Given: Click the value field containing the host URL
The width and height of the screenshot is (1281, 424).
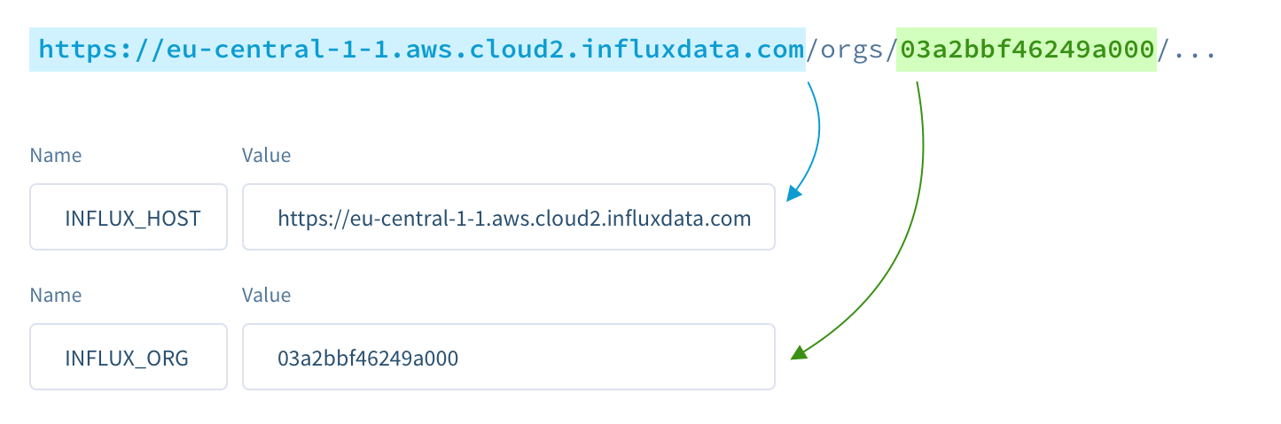Looking at the screenshot, I should 509,217.
